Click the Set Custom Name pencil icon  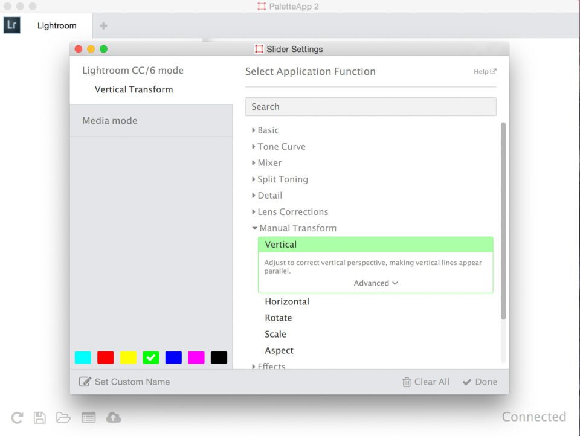tap(85, 382)
